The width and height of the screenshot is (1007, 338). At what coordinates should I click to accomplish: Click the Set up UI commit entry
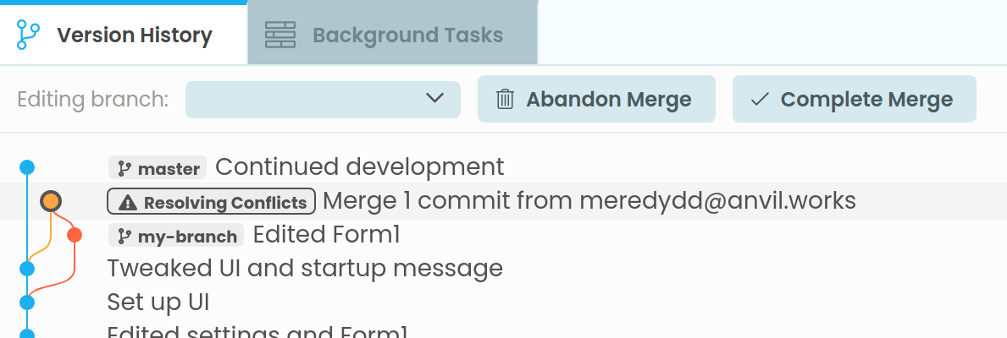[x=158, y=302]
